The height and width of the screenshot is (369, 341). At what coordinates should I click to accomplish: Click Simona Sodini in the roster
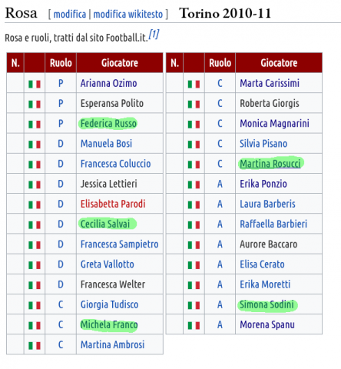(x=267, y=304)
